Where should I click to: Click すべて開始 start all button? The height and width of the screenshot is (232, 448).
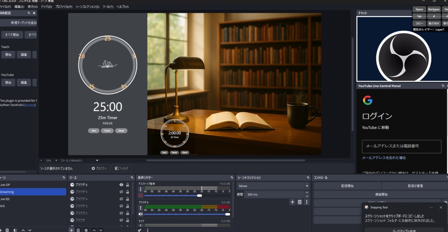pos(12,35)
